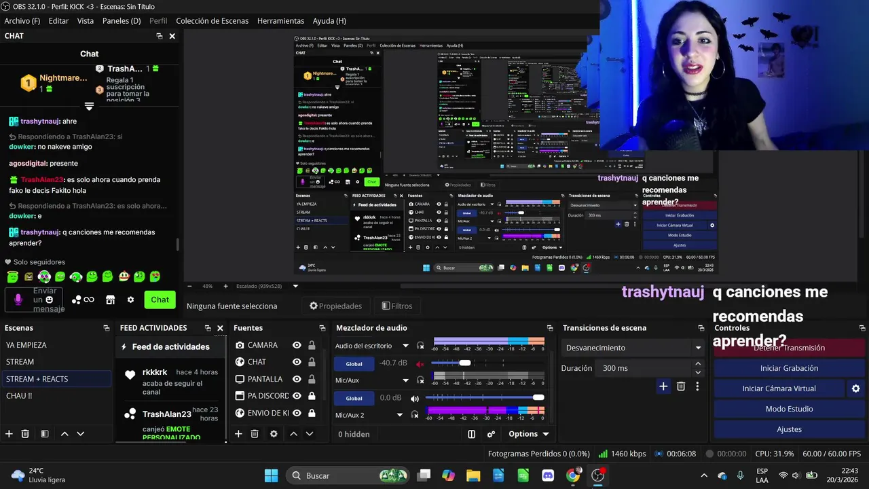Open advanced audio properties gears icon
This screenshot has width=869, height=489.
pyautogui.click(x=491, y=434)
